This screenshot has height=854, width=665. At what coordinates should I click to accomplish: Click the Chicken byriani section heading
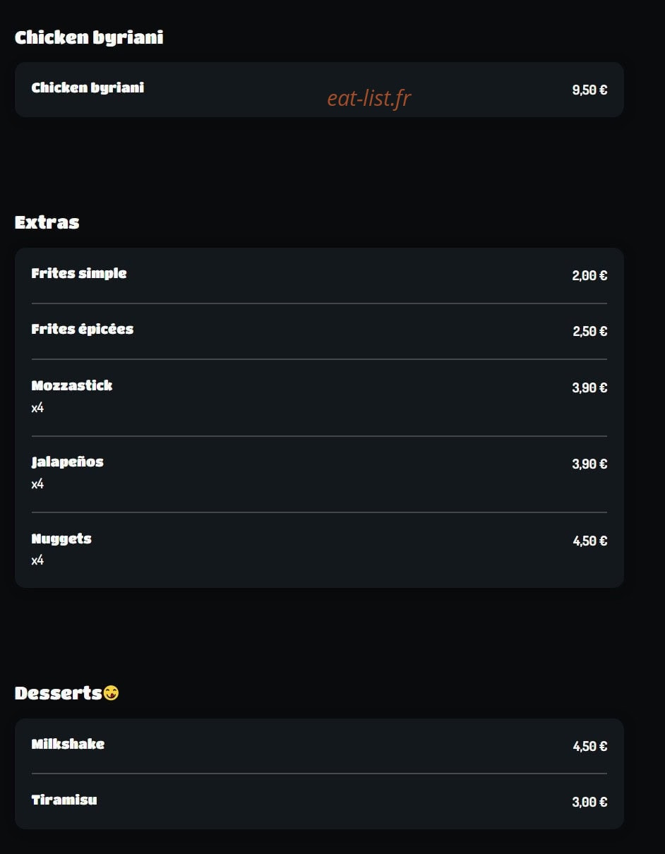point(89,38)
